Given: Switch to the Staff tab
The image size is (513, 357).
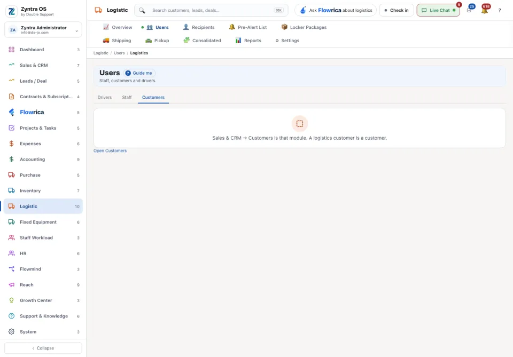Looking at the screenshot, I should tap(127, 97).
